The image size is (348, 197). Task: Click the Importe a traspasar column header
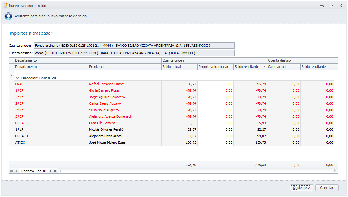point(215,67)
